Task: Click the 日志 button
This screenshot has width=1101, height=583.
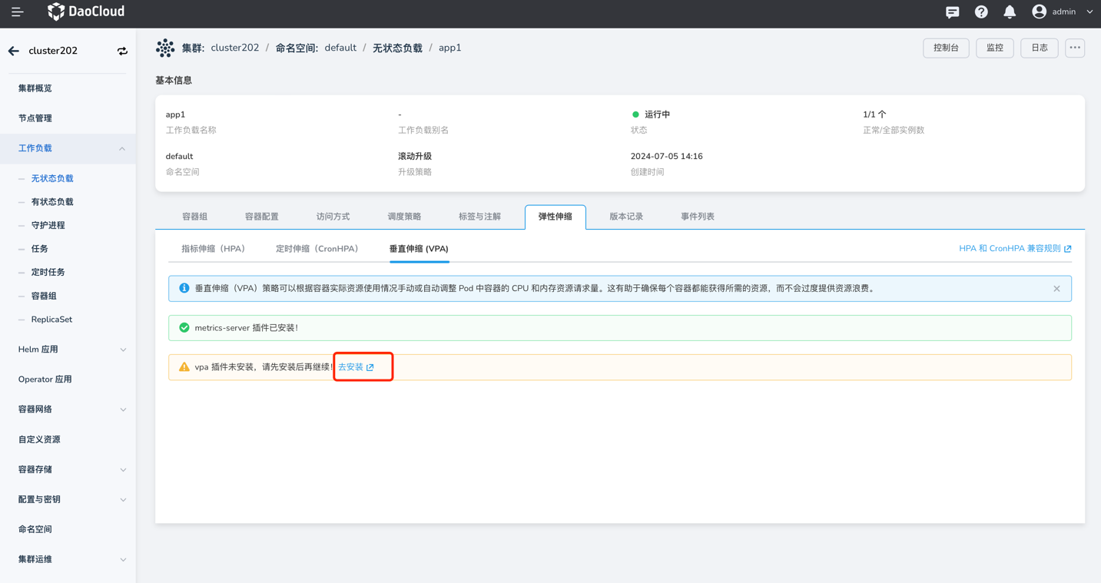Action: pos(1039,48)
